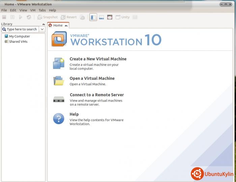Select Shared VMs in the library tree
This screenshot has height=182, width=236.
click(18, 42)
